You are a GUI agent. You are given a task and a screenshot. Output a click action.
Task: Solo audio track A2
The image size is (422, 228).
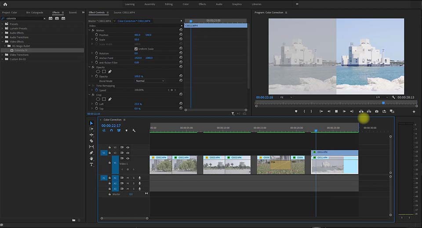coord(134,183)
